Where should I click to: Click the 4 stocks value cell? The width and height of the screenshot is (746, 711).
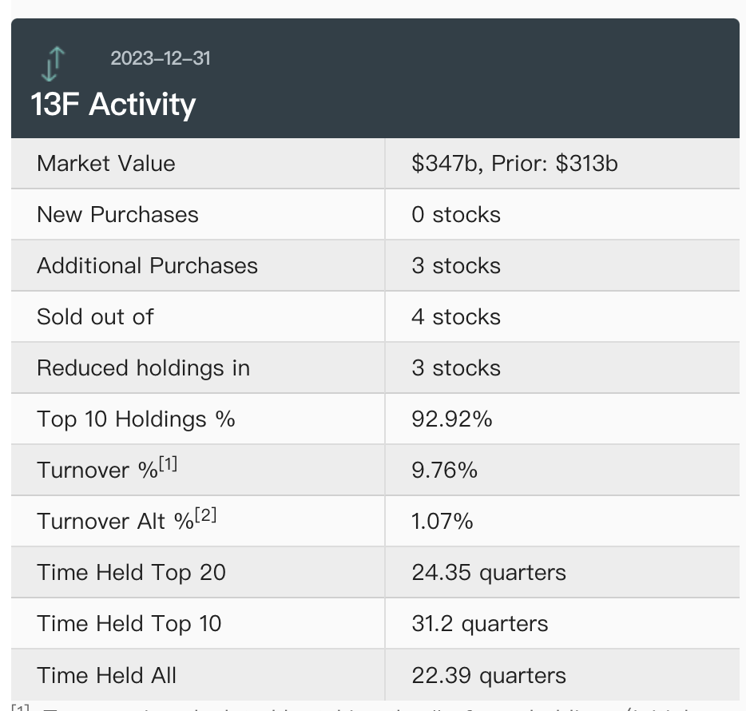coord(456,317)
